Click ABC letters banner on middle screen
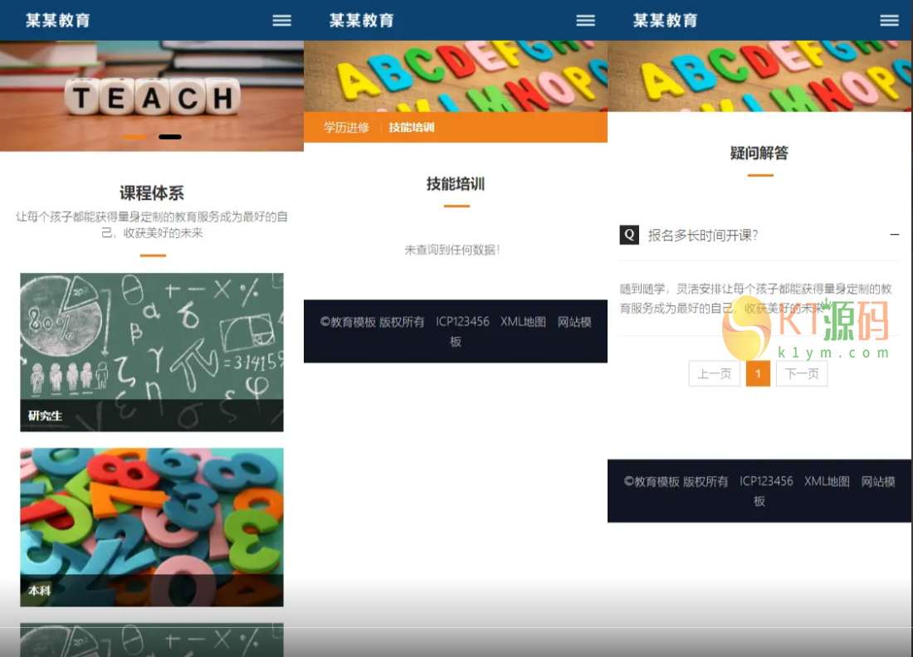This screenshot has width=913, height=657. (x=456, y=76)
